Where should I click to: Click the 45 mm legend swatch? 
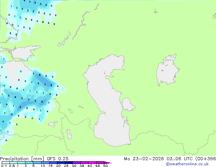[100, 163]
